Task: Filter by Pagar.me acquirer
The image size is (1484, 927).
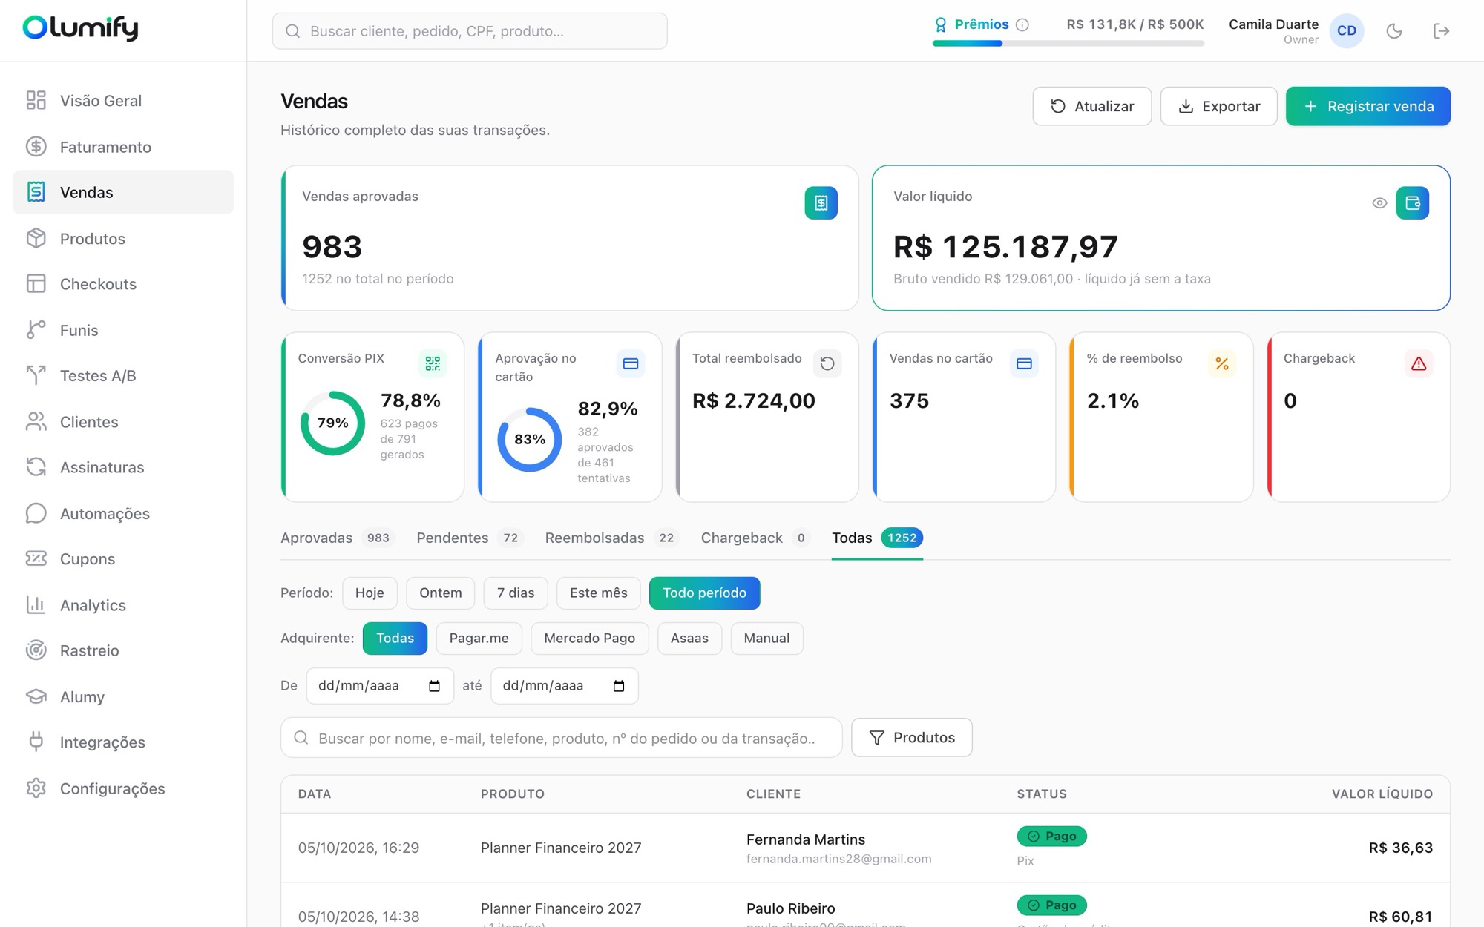Action: 479,639
